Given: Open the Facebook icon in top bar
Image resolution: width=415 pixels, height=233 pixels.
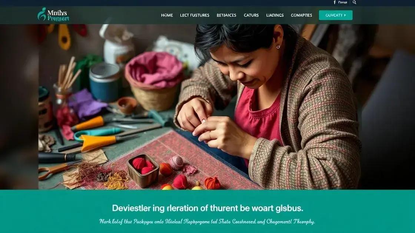Looking at the screenshot, I should pos(335,2).
